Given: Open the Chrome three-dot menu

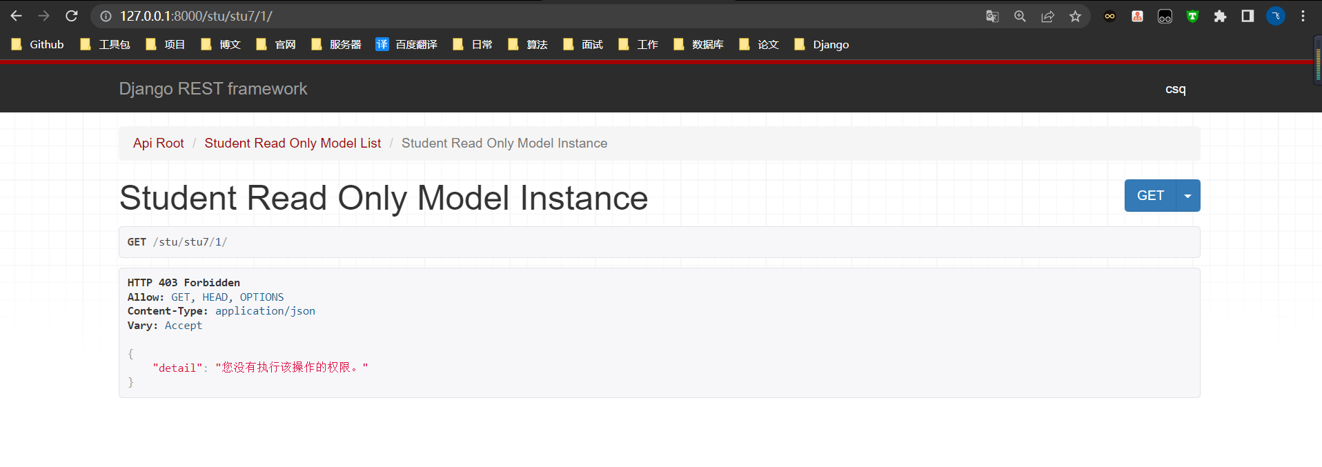Looking at the screenshot, I should [1303, 16].
